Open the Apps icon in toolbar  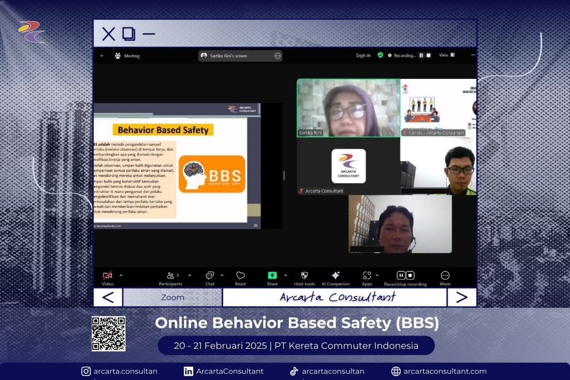tap(367, 276)
